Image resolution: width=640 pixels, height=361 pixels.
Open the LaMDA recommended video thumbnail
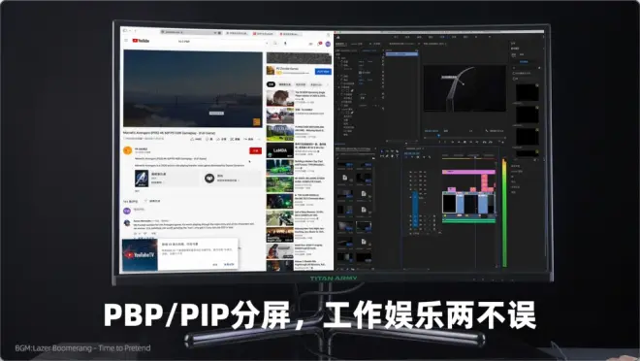point(279,150)
